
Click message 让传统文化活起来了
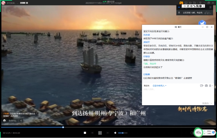coord(153,67)
